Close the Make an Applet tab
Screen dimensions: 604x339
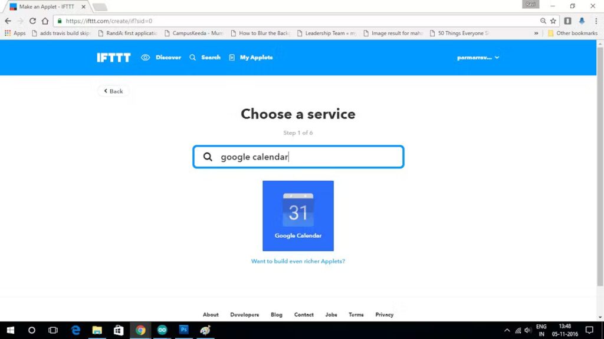[x=83, y=7]
